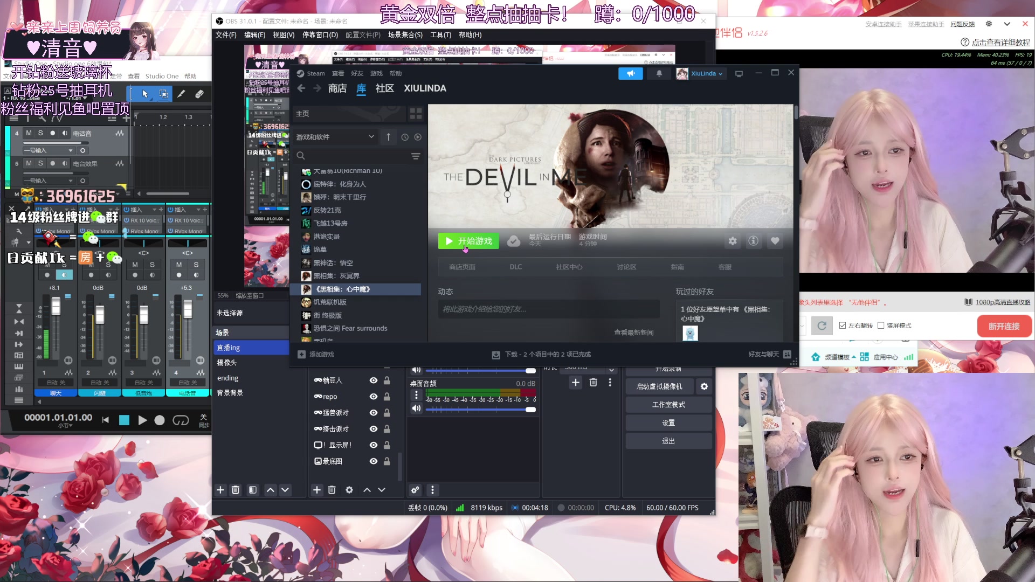Add The Devil in Me to favorites
This screenshot has height=582, width=1035.
(x=775, y=241)
